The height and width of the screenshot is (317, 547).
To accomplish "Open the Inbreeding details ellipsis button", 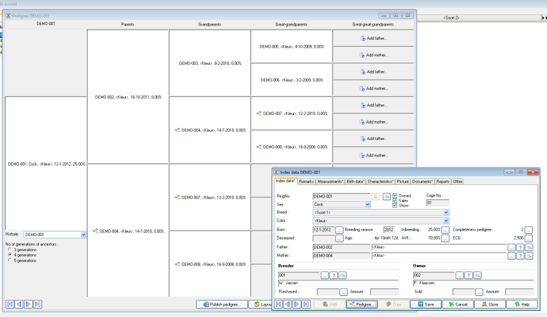I will [x=445, y=230].
